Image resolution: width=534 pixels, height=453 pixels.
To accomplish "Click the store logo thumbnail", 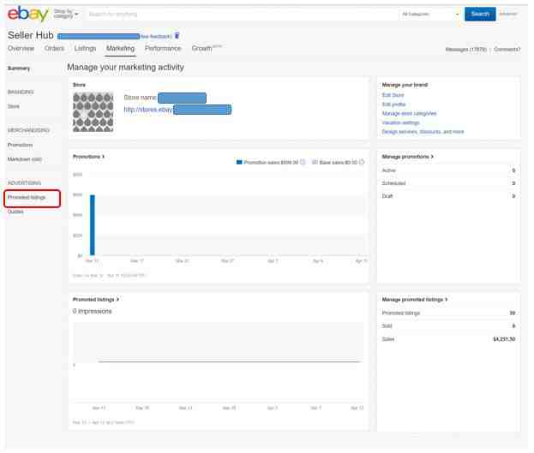I will [x=94, y=113].
